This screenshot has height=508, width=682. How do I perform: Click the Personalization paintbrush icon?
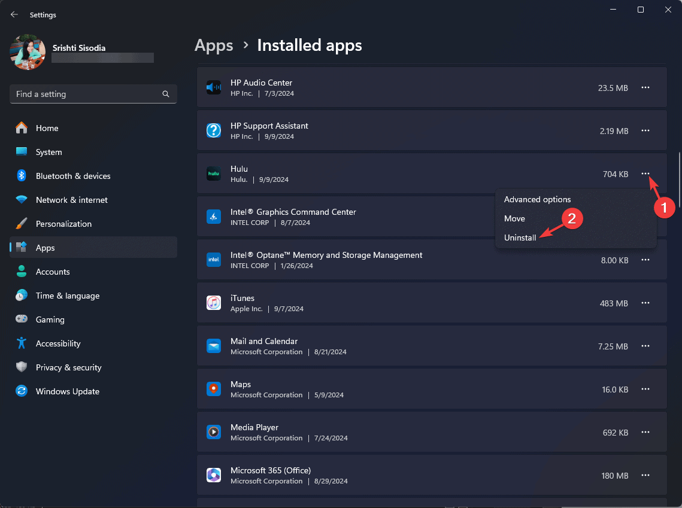click(x=22, y=223)
